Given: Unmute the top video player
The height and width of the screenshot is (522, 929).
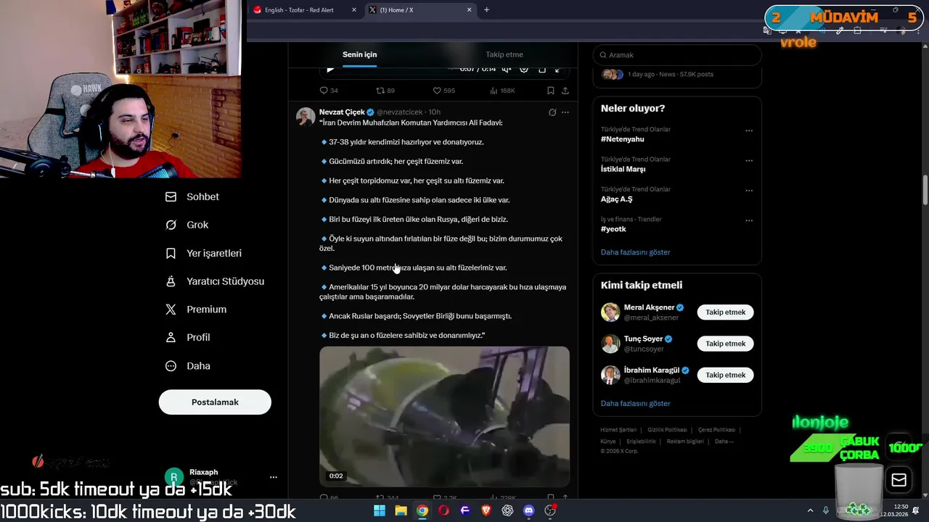Looking at the screenshot, I should (x=507, y=69).
